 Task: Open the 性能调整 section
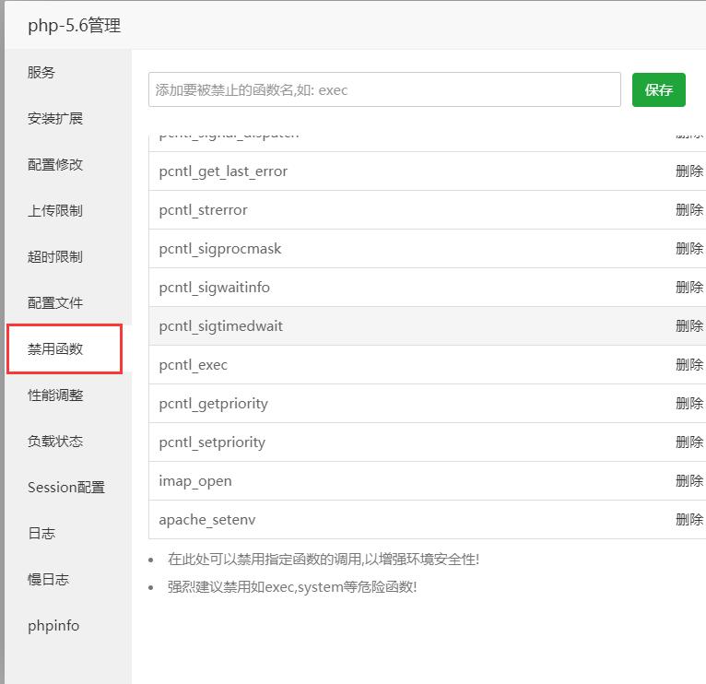click(55, 395)
